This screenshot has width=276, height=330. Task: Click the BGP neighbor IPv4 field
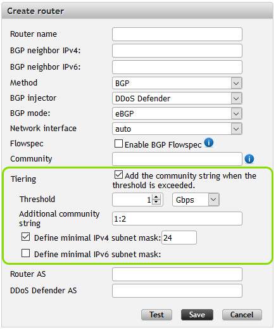(x=177, y=51)
